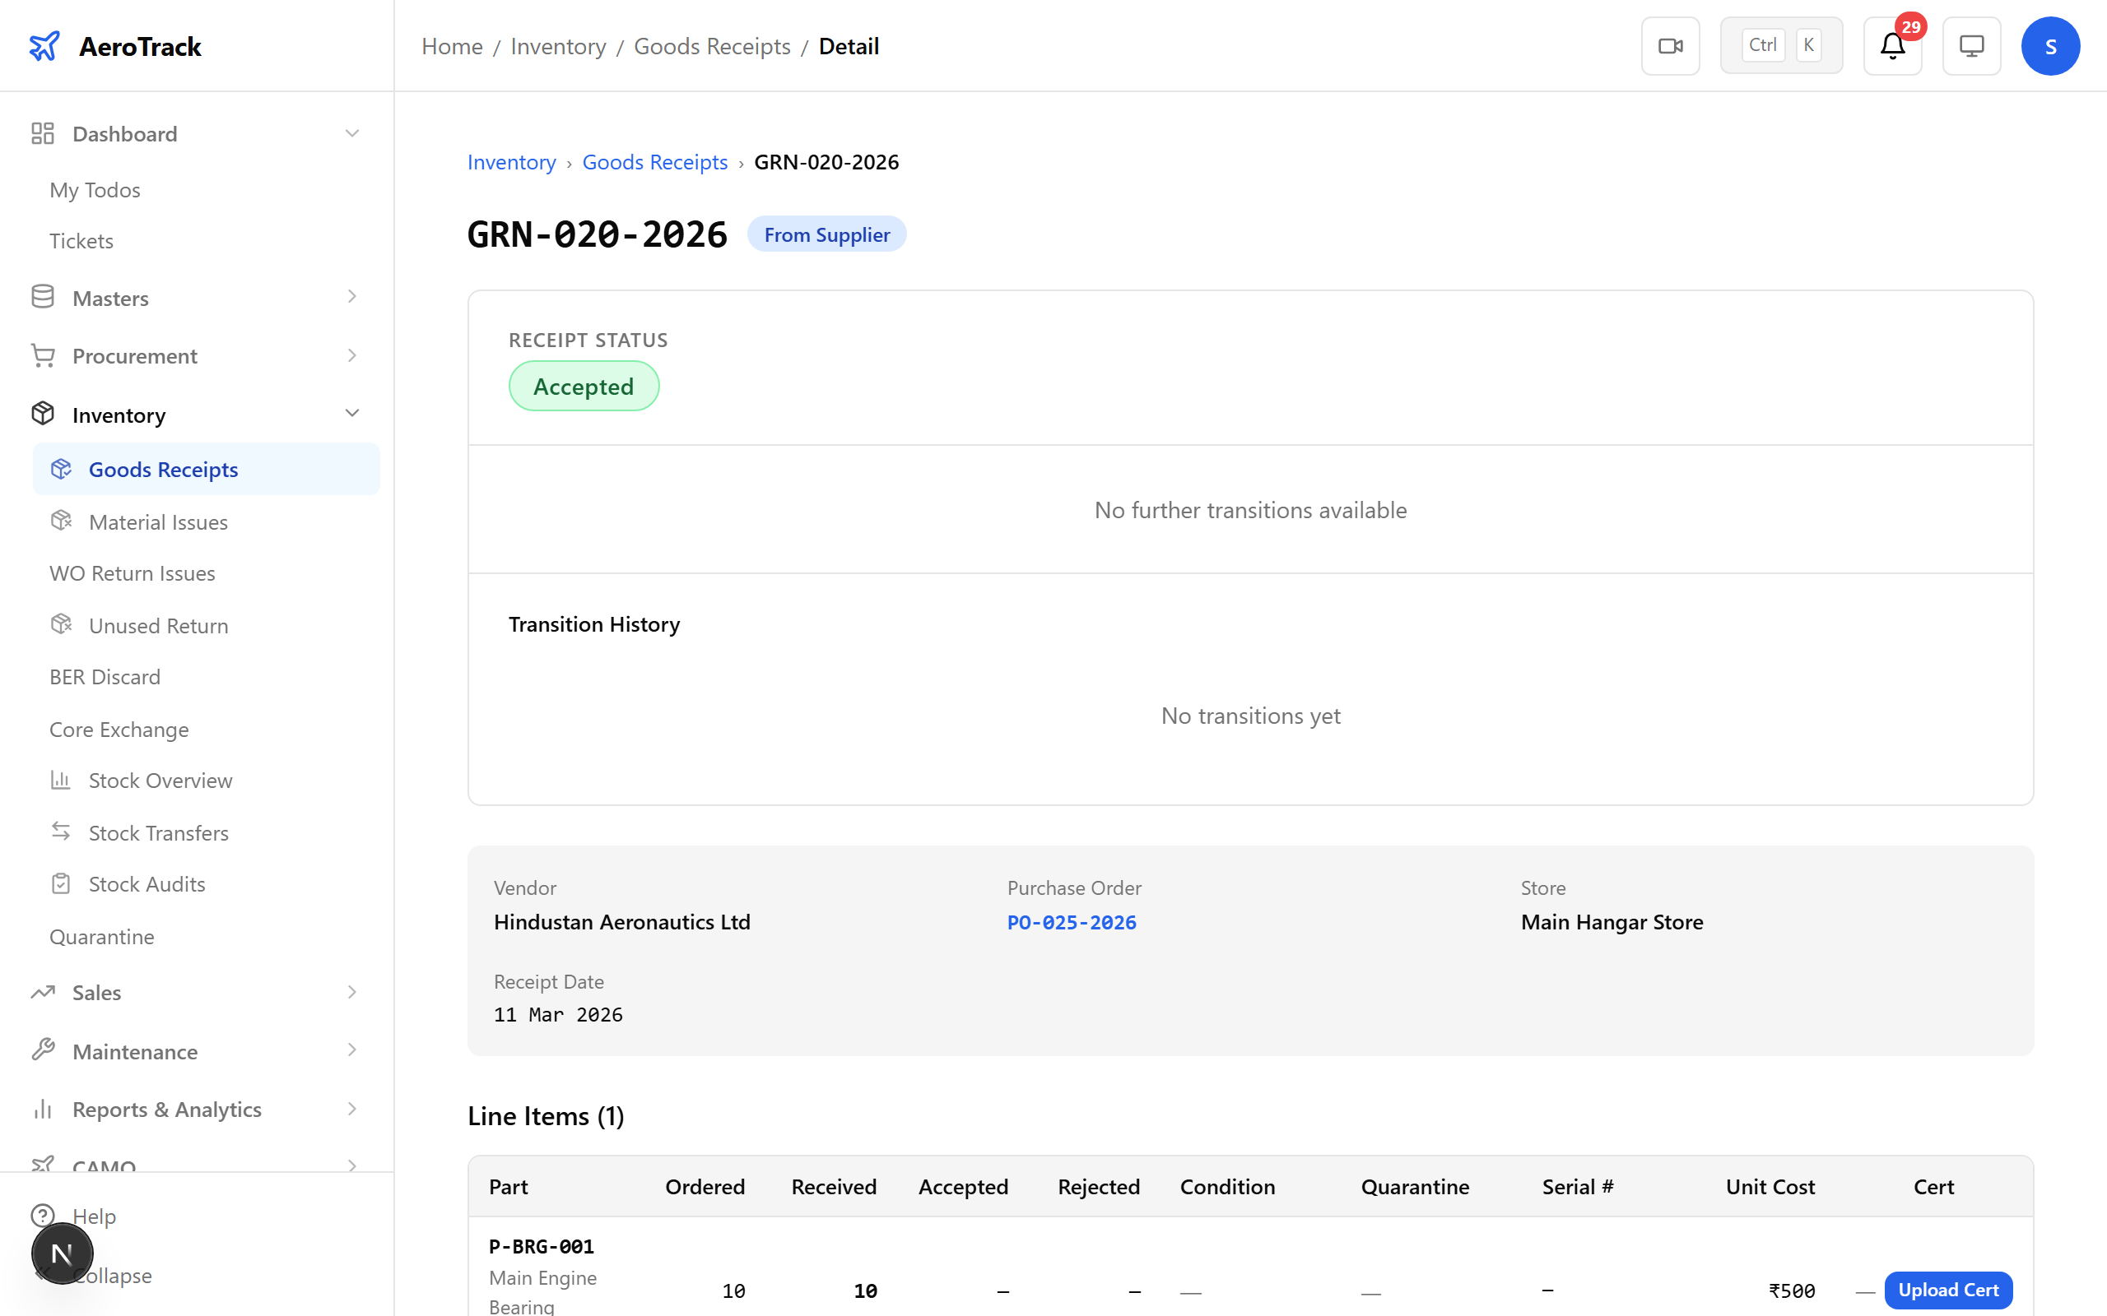Open the Material Issues menu item
The image size is (2107, 1316).
[157, 522]
